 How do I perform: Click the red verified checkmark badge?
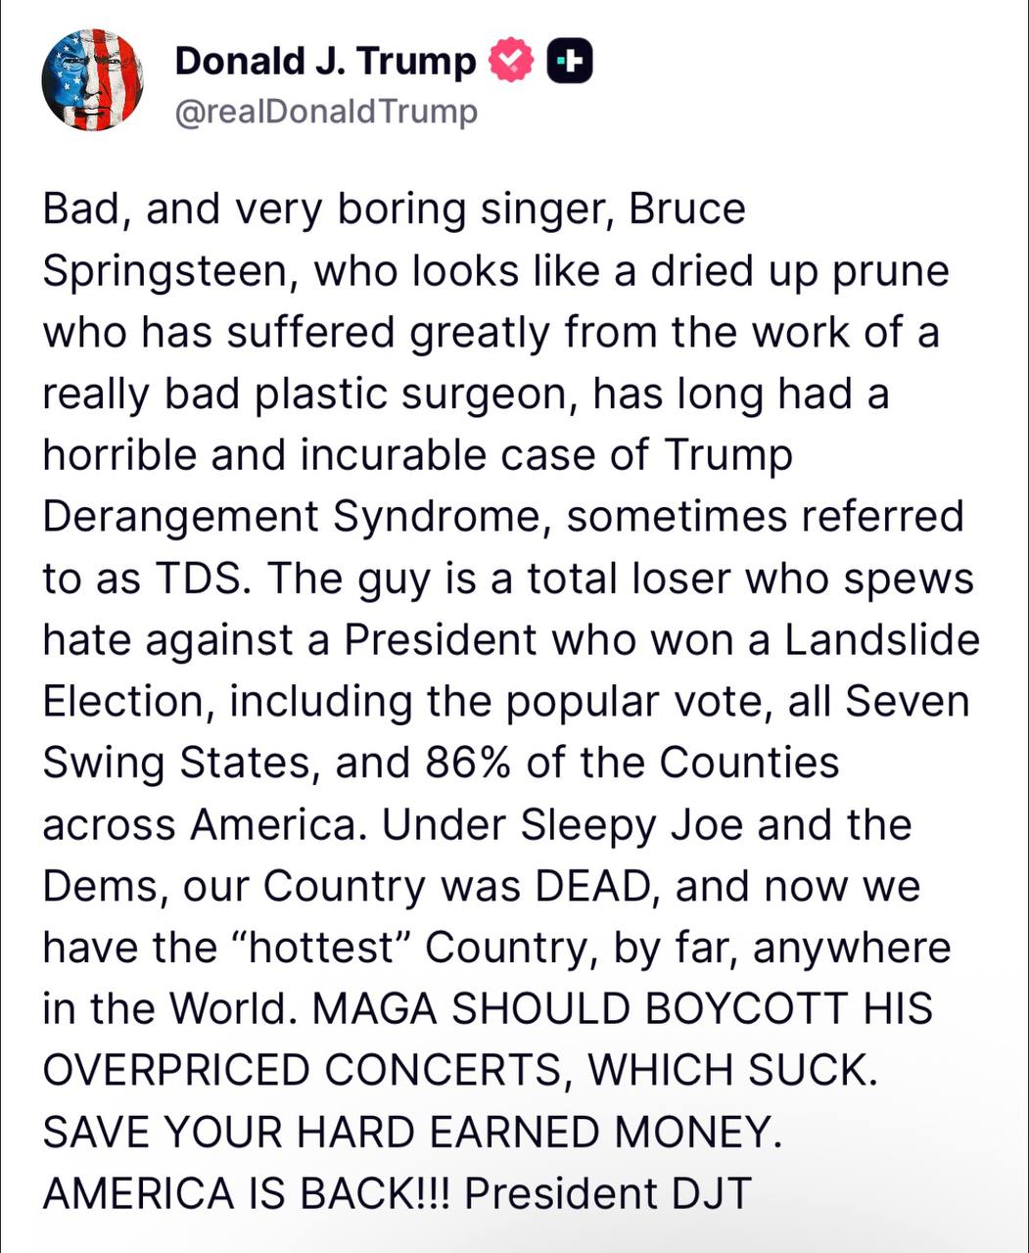pos(512,63)
